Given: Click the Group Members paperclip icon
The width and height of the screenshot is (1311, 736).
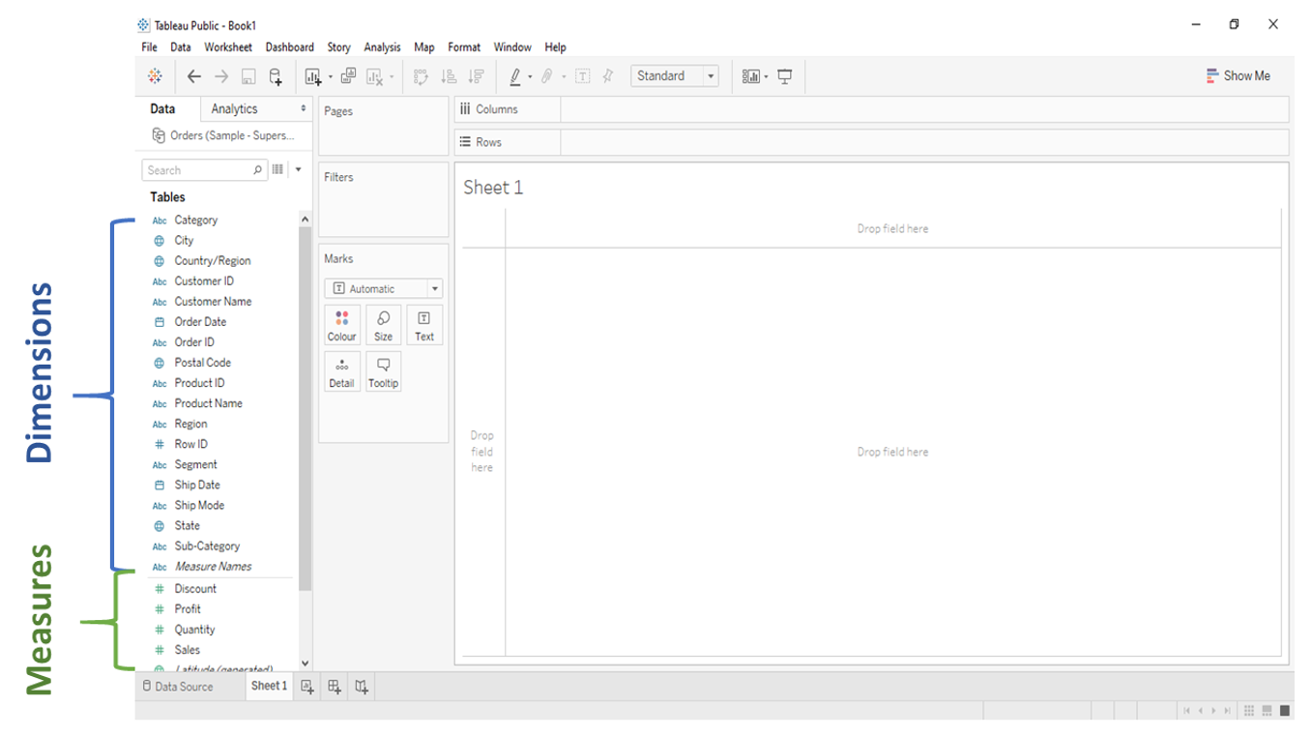Looking at the screenshot, I should coord(547,76).
